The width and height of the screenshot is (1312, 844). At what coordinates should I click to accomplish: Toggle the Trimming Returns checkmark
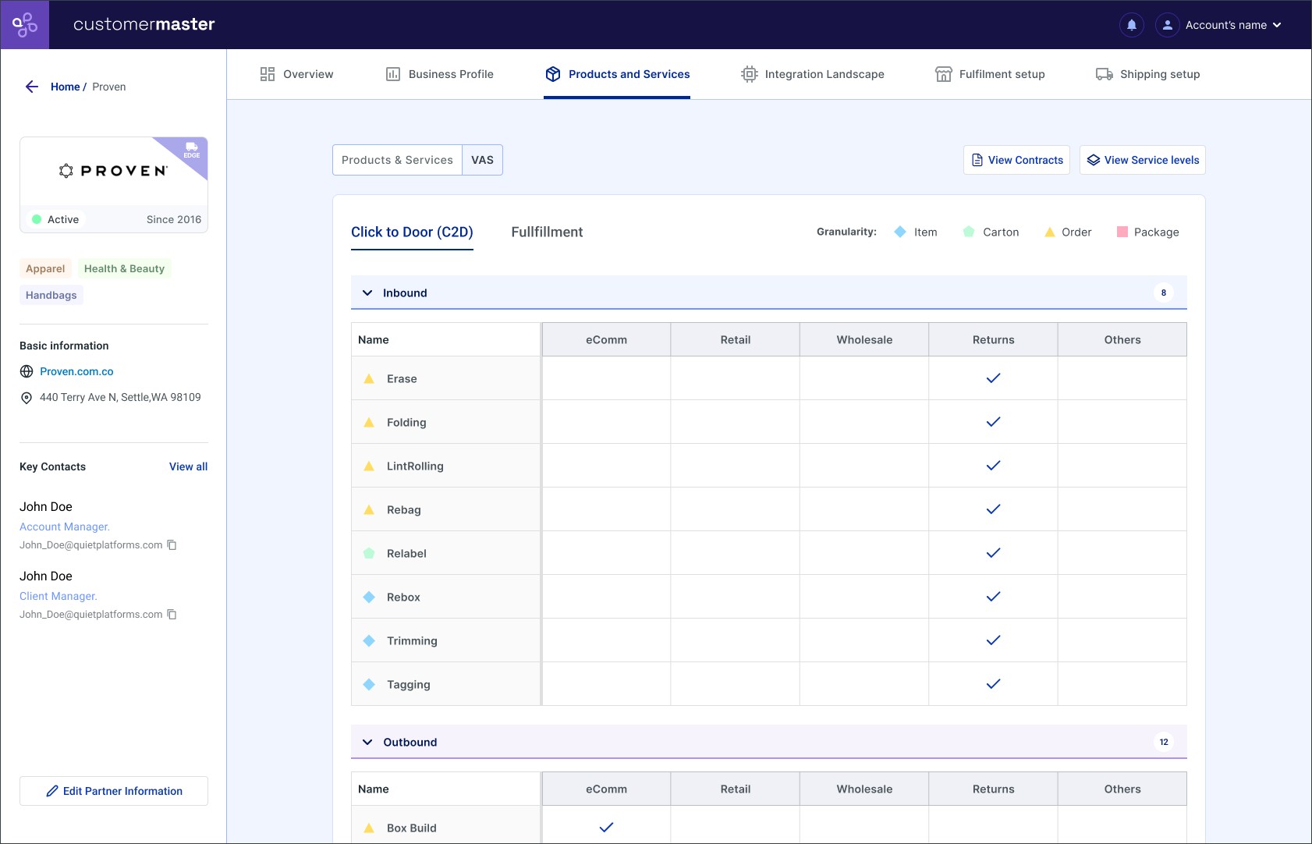click(x=994, y=640)
